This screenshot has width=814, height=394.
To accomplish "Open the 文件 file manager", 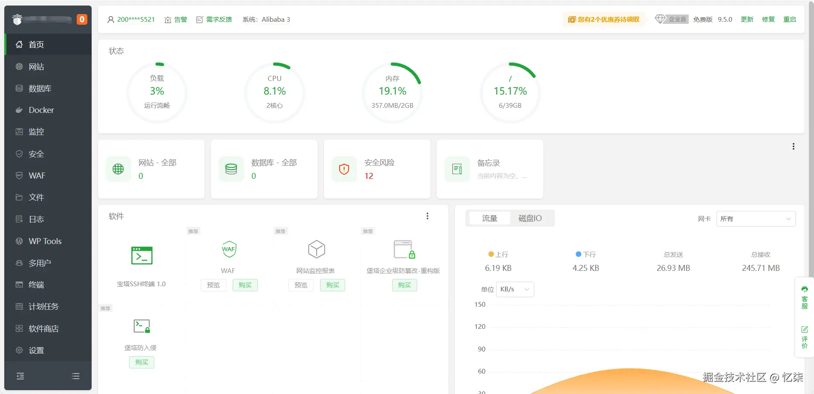I will (48, 197).
